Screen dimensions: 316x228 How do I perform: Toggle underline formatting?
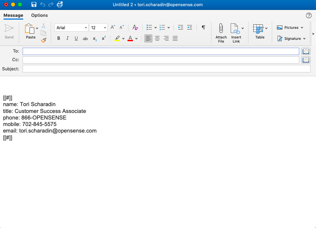pyautogui.click(x=76, y=38)
